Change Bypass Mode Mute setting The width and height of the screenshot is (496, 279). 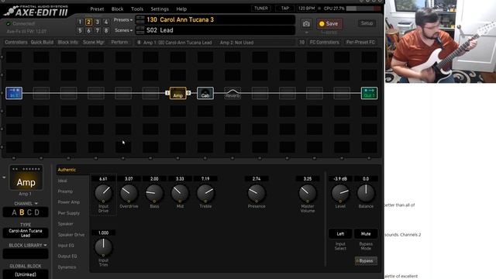point(366,234)
